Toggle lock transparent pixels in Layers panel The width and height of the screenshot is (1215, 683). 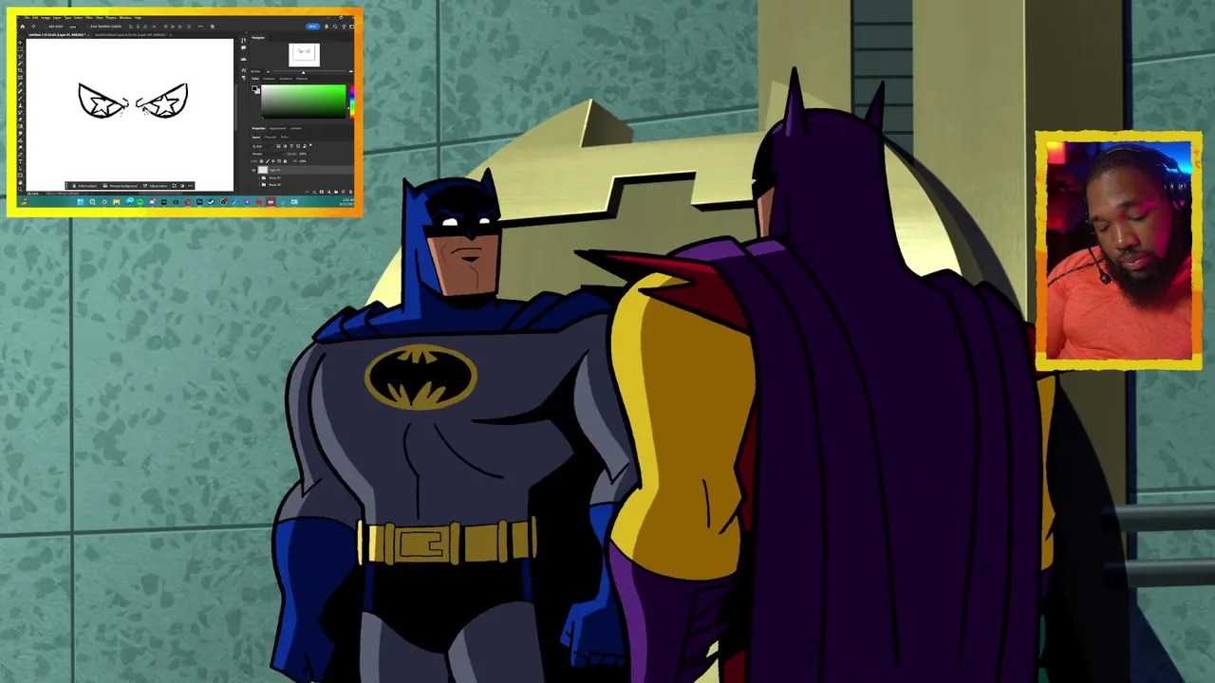point(261,161)
